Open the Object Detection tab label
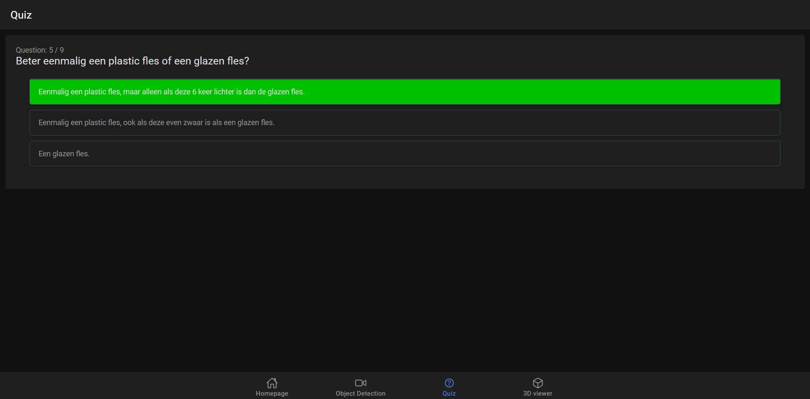This screenshot has width=810, height=399. point(361,394)
